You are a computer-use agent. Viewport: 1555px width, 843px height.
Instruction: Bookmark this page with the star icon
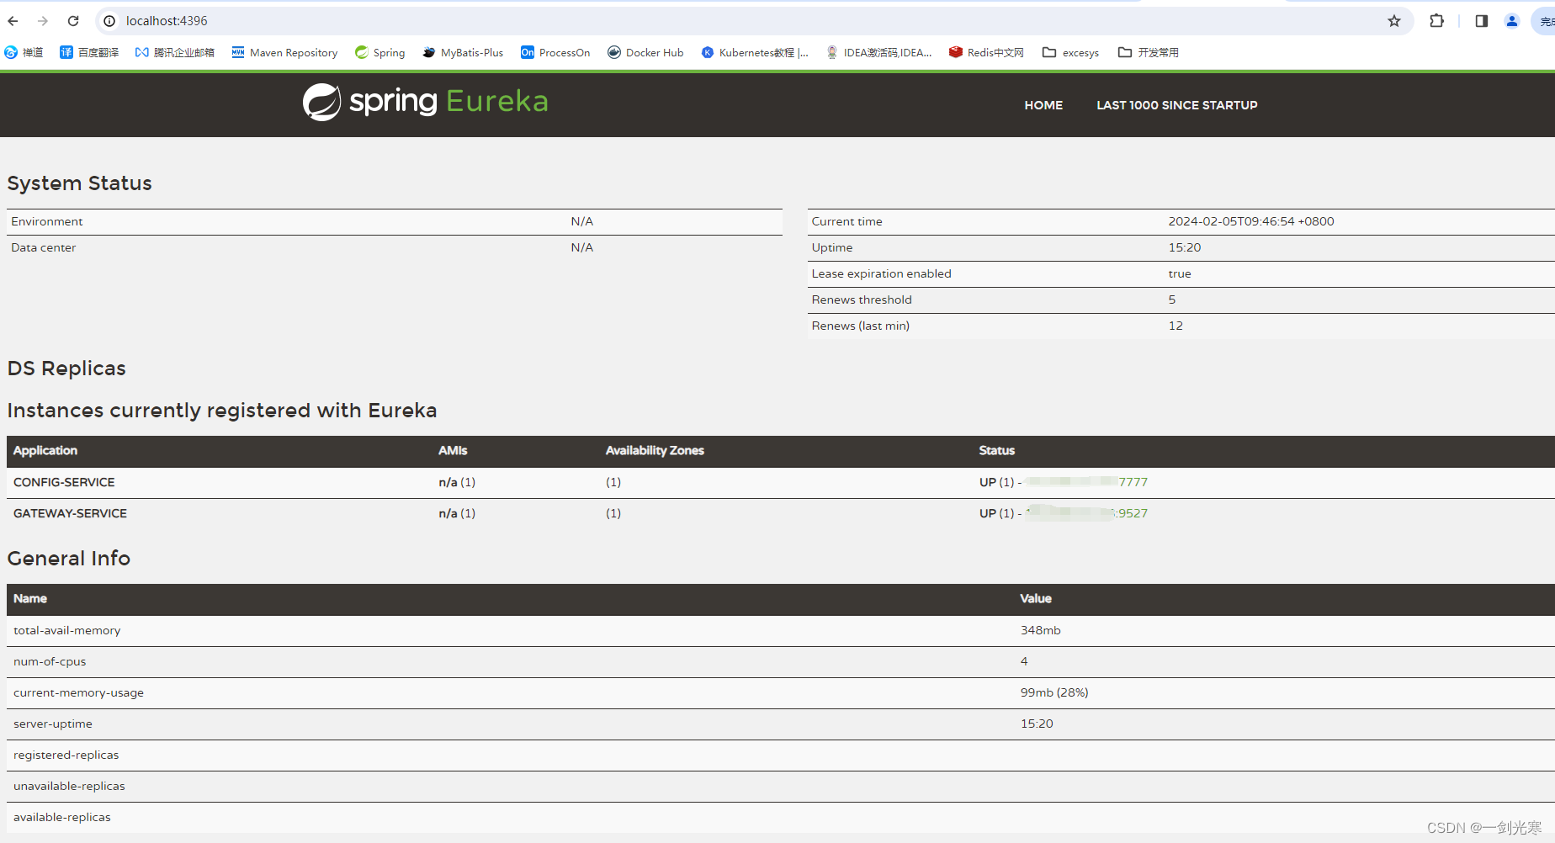[x=1394, y=21]
